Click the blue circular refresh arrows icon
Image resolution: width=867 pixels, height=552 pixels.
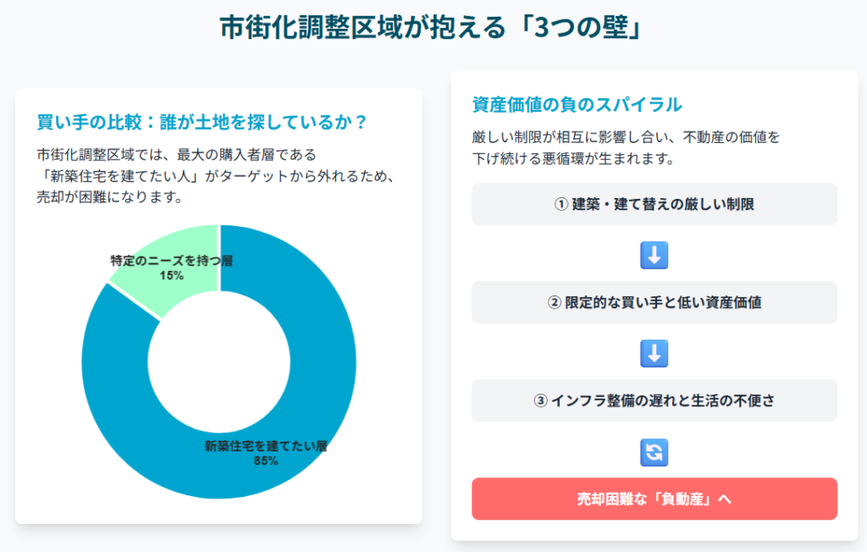654,452
